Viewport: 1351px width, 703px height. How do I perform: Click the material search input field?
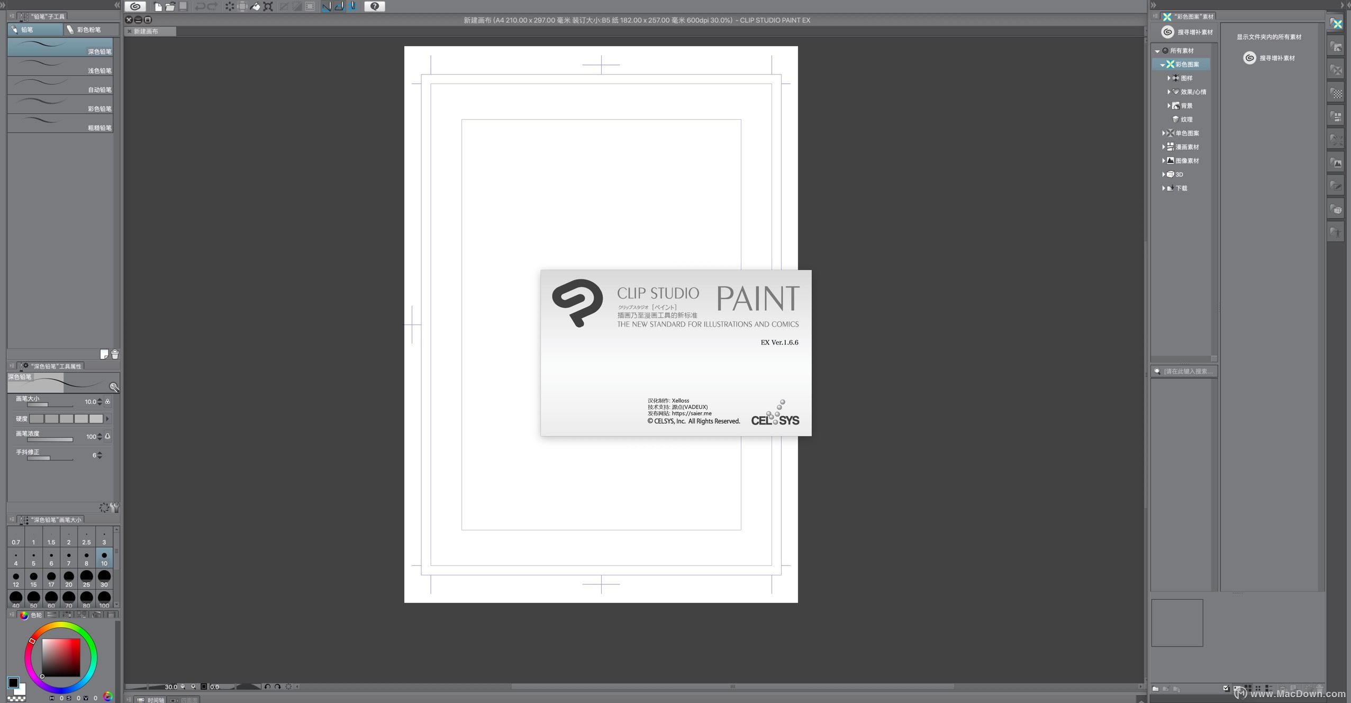(1187, 371)
